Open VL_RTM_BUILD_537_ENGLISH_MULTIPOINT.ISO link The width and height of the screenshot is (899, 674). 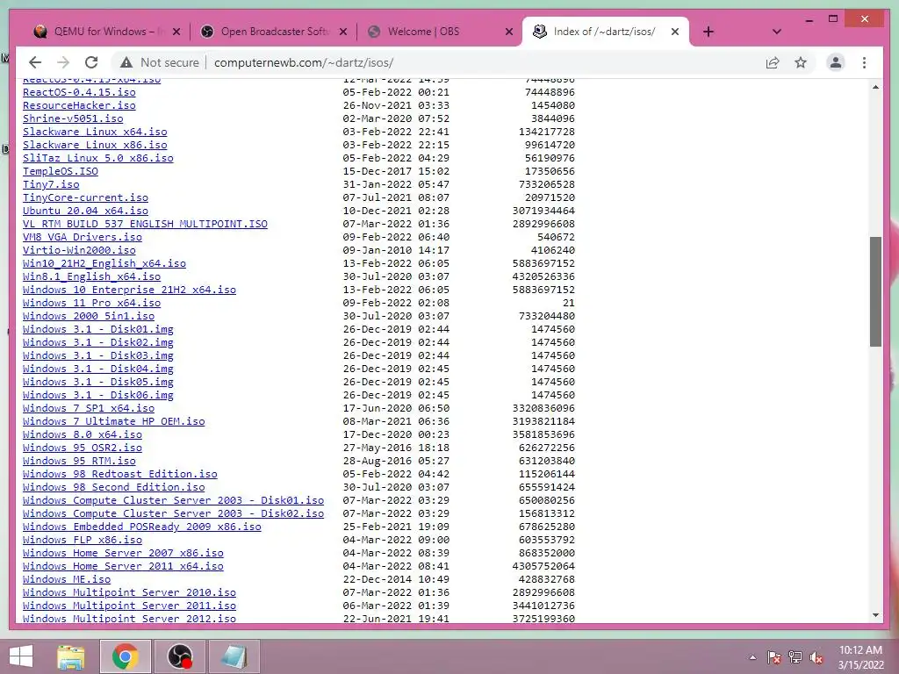[x=145, y=224]
